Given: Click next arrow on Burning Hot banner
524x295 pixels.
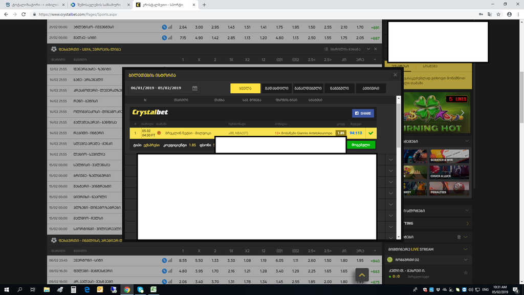Looking at the screenshot, I should tap(463, 113).
